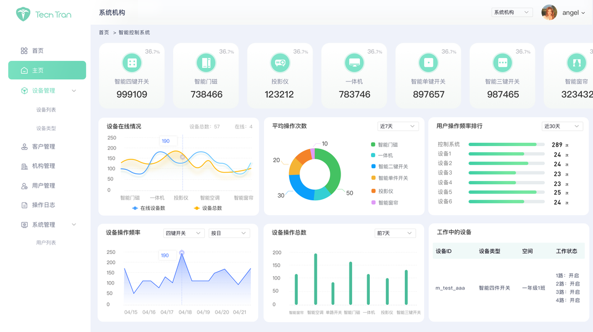Click the 设备ID column header

click(x=444, y=251)
